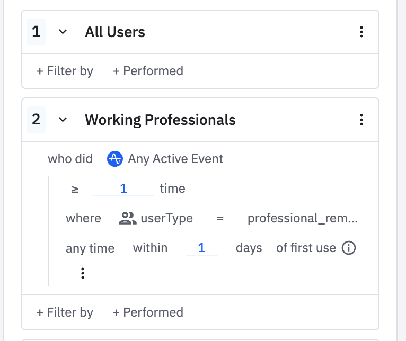Click the info icon after 'of first use'
Image resolution: width=406 pixels, height=341 pixels.
tap(348, 248)
